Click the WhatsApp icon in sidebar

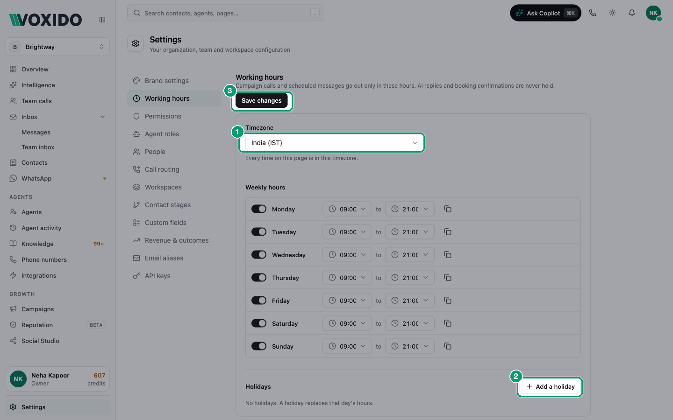coord(13,178)
